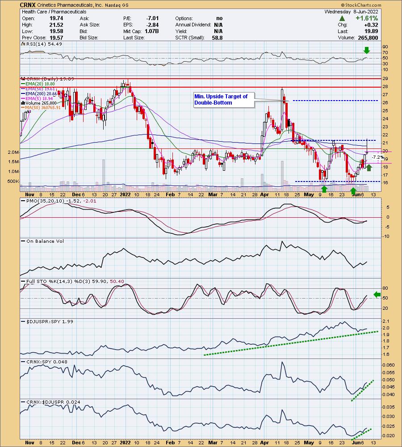Screen dimensions: 402x447
Task: Click the Low price value 19.58
Action: pos(56,31)
